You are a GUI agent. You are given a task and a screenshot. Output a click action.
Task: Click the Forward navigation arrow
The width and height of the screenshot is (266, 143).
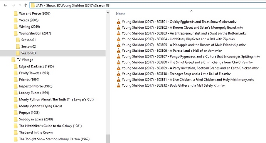[13, 5]
